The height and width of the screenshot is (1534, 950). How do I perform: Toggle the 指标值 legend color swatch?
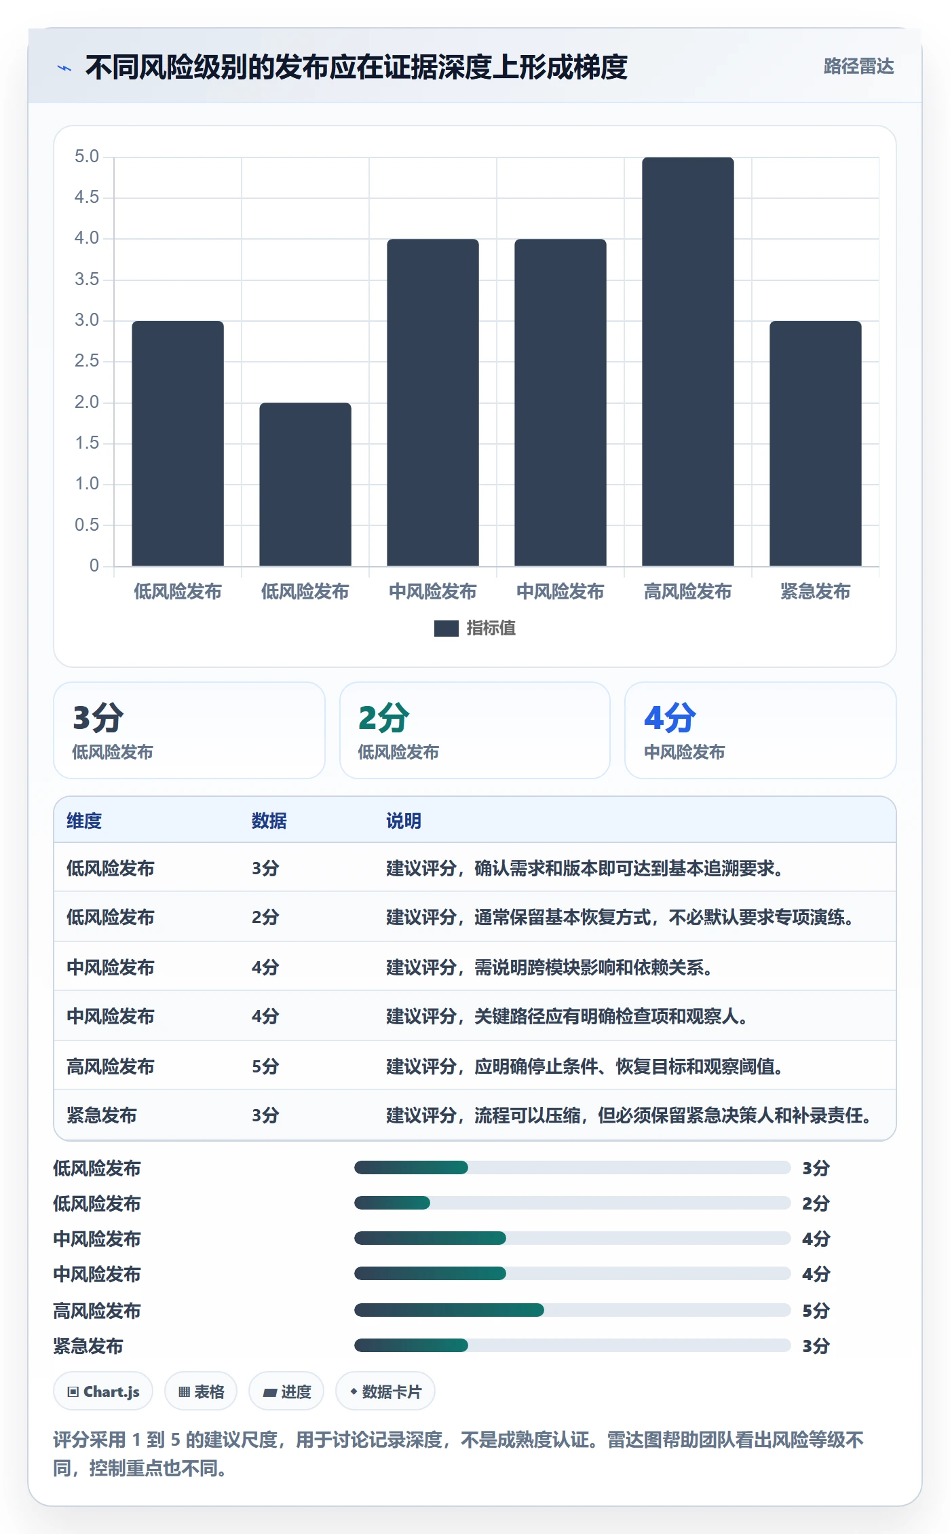click(446, 629)
